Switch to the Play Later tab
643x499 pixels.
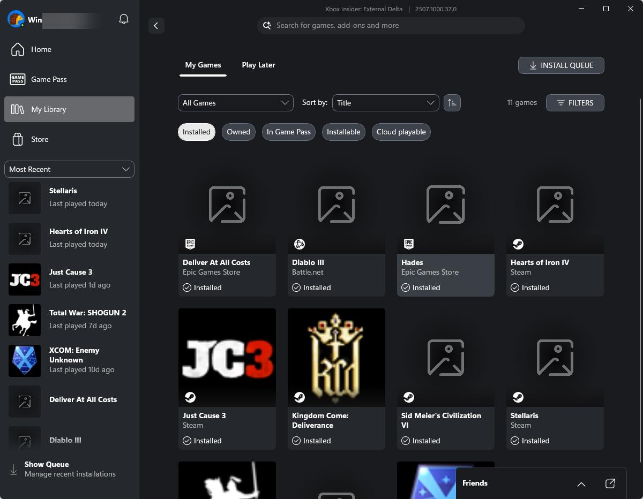(x=258, y=65)
